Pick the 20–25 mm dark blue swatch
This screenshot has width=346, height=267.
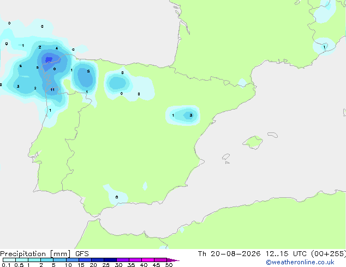point(98,260)
